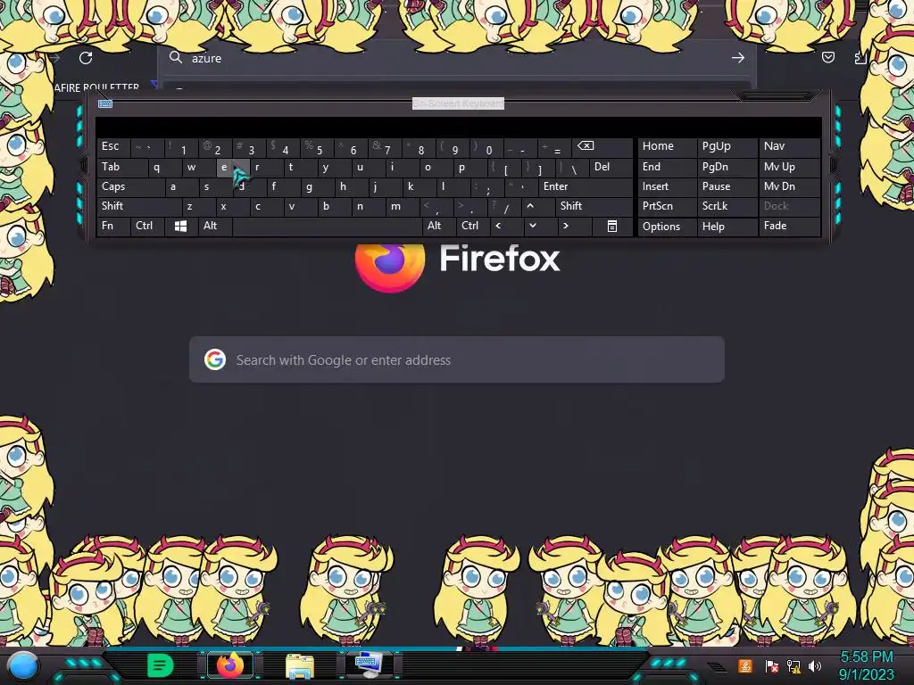Open the green notes app in taskbar
The width and height of the screenshot is (914, 685).
pyautogui.click(x=161, y=665)
